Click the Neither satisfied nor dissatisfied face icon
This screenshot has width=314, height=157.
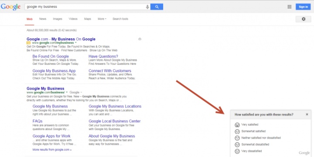tap(237, 138)
